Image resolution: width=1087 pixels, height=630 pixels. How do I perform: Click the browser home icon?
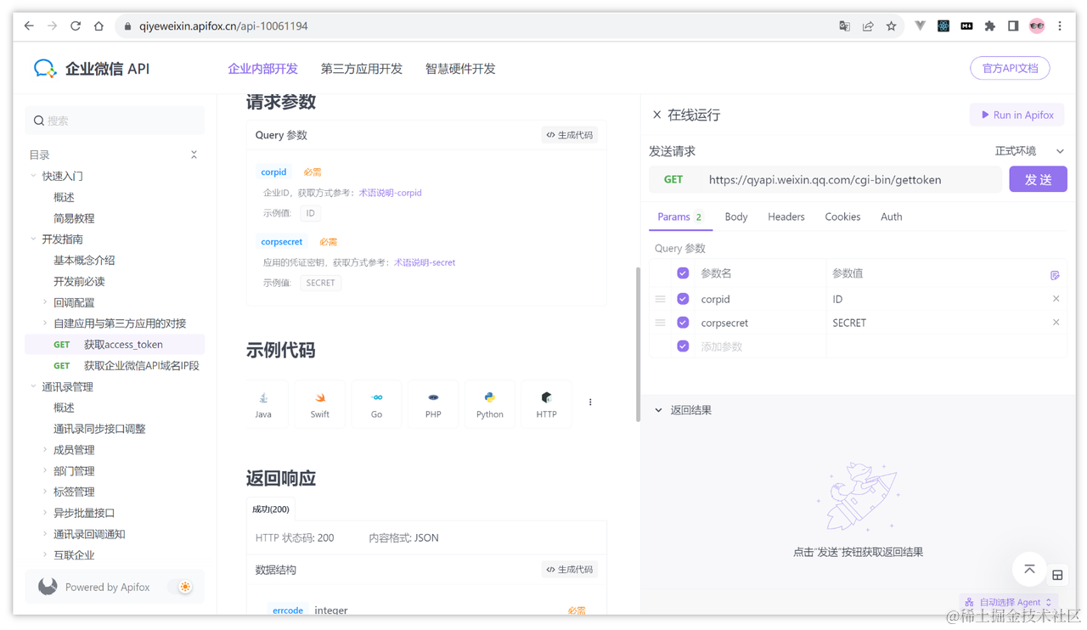99,26
